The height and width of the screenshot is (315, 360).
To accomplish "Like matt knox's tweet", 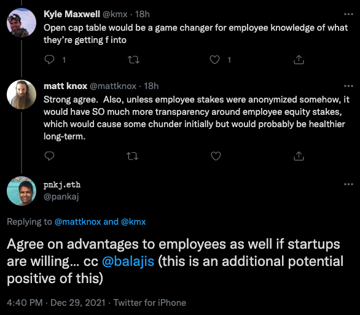I will pyautogui.click(x=216, y=156).
